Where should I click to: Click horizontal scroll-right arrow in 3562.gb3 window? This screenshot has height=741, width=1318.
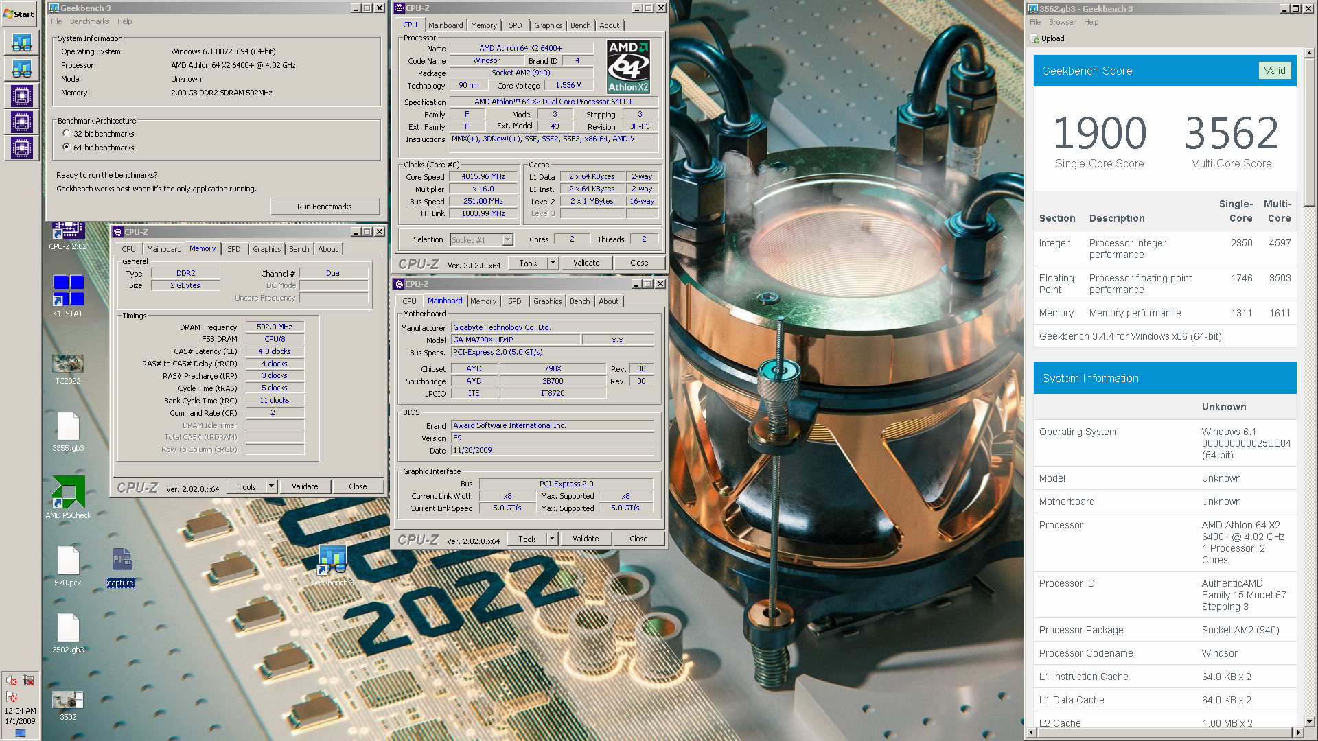(x=1298, y=733)
